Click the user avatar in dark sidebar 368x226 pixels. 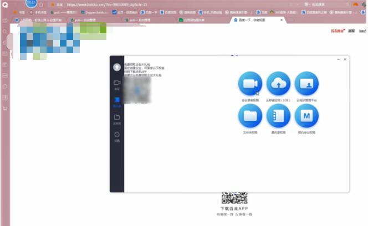pos(117,67)
